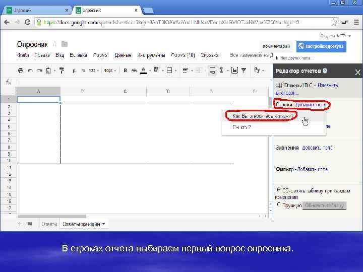Toggle strikethrough (Abc) formatting

[134, 71]
